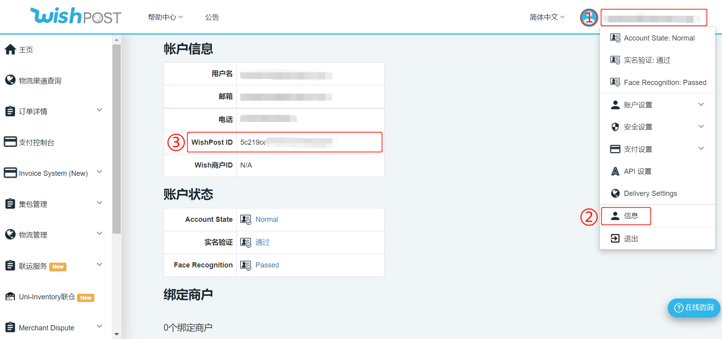Click the 通过 verification link
722x339 pixels.
[262, 242]
